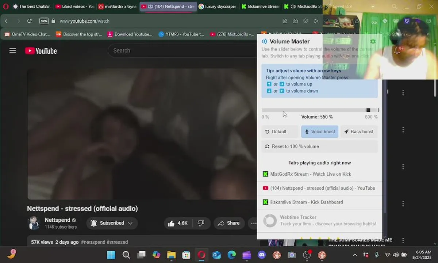This screenshot has width=438, height=263.
Task: Switch to The best ChatBot tab
Action: point(31,7)
